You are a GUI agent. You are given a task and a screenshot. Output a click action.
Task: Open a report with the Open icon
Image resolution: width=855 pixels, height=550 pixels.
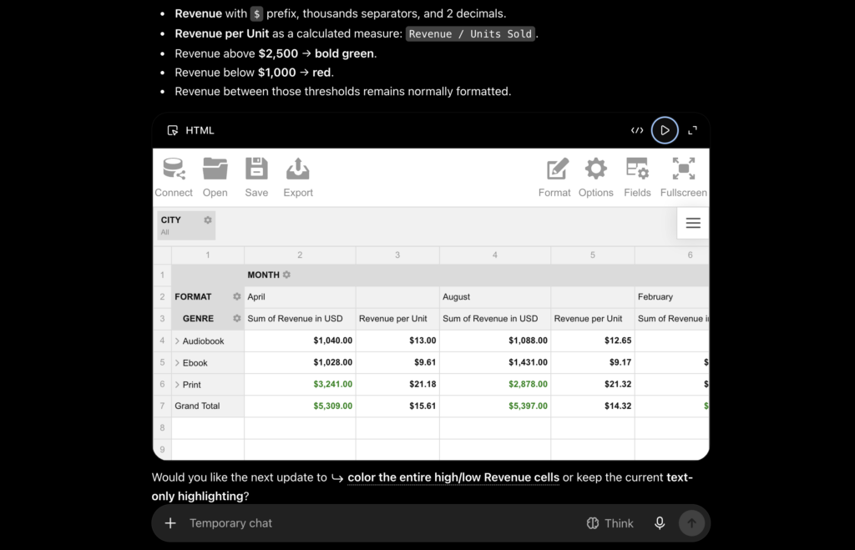coord(215,177)
